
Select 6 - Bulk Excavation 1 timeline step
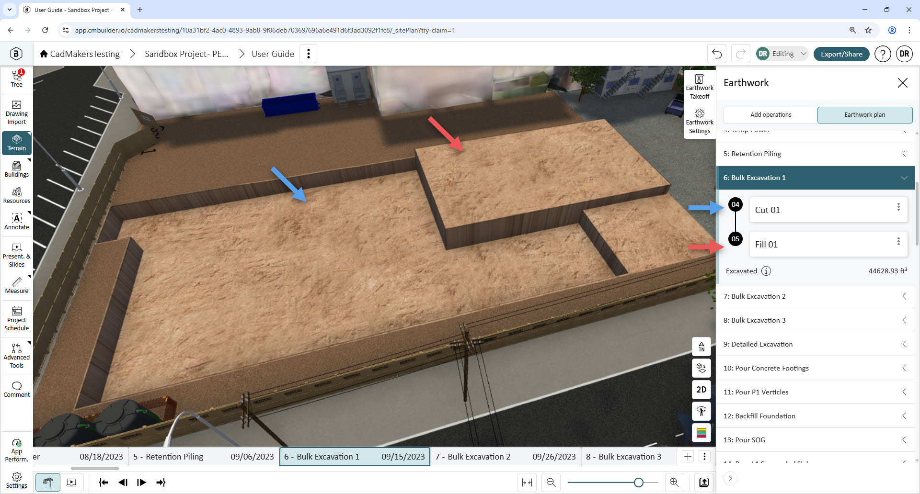coord(355,457)
